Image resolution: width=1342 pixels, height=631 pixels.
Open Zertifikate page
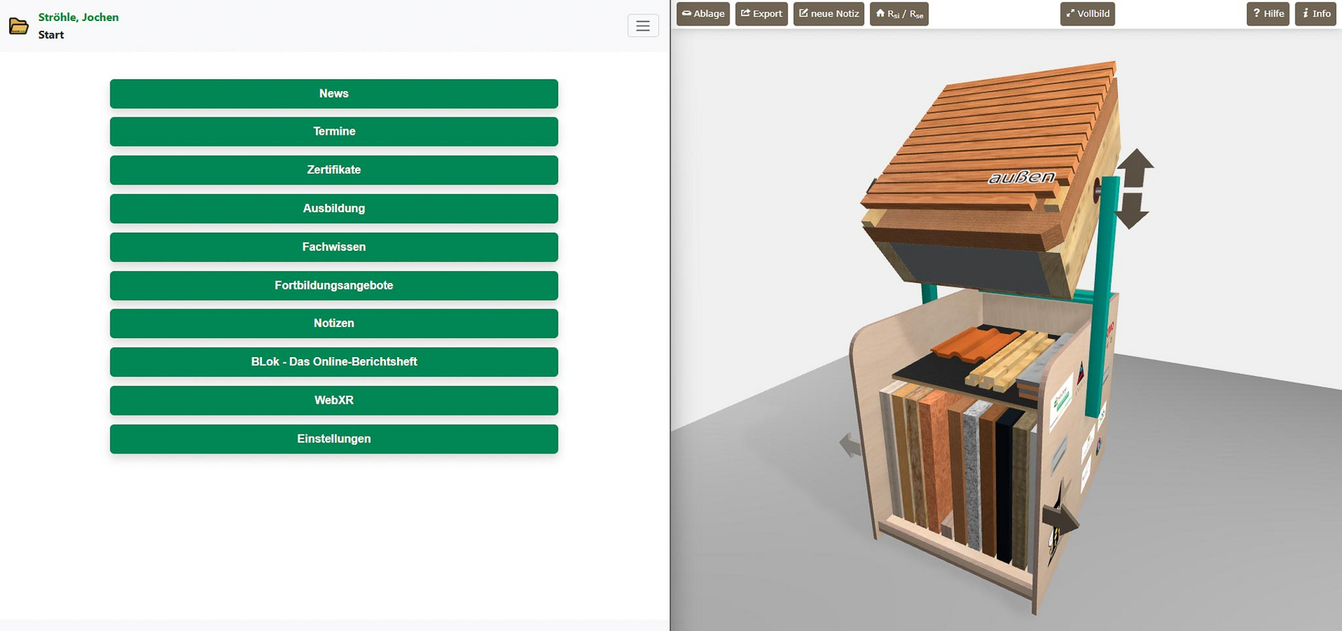(x=333, y=170)
